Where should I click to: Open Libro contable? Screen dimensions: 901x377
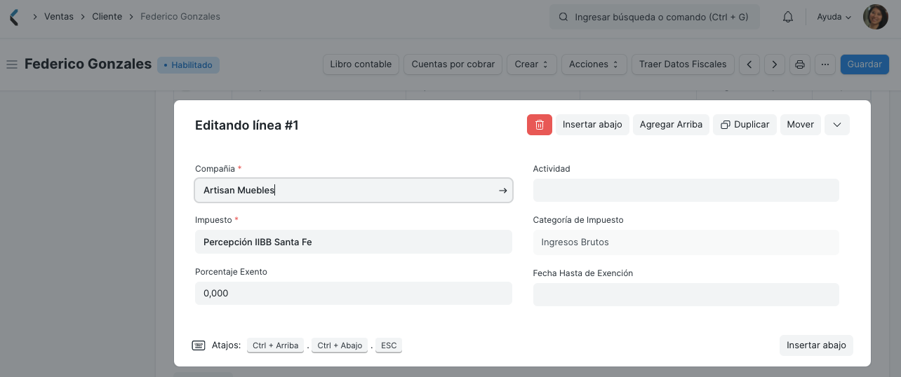click(x=361, y=64)
